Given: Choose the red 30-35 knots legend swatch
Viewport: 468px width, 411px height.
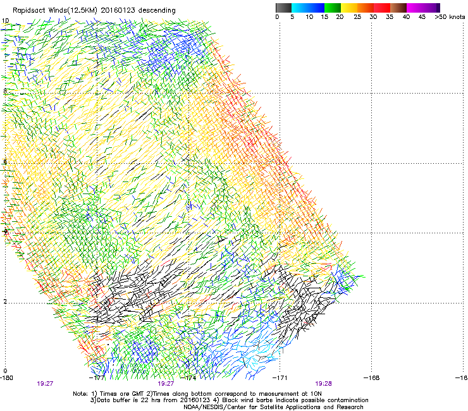Looking at the screenshot, I should tap(382, 8).
